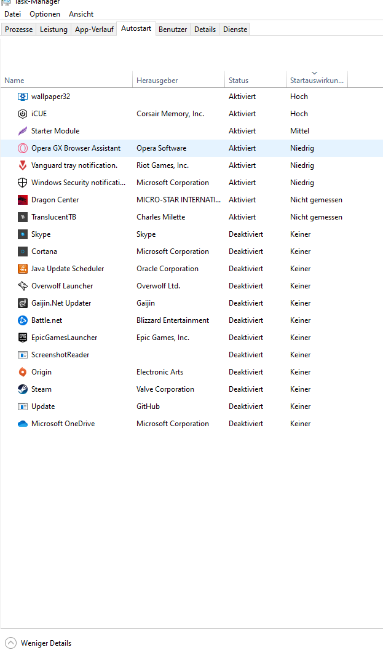The image size is (383, 658).
Task: Click Epic Games, Inc. publisher cell
Action: 163,338
